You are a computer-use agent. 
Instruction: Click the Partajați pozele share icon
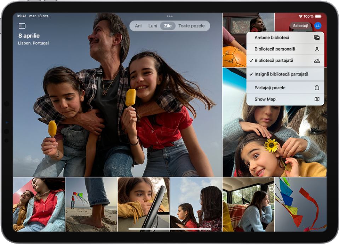(317, 88)
